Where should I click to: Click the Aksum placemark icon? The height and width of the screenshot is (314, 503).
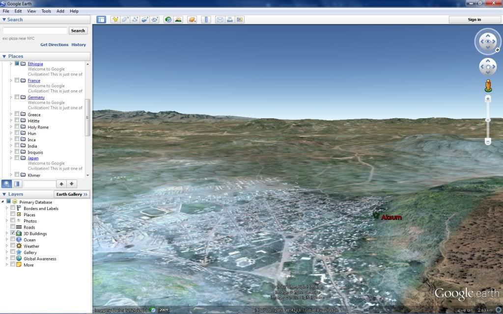click(376, 215)
